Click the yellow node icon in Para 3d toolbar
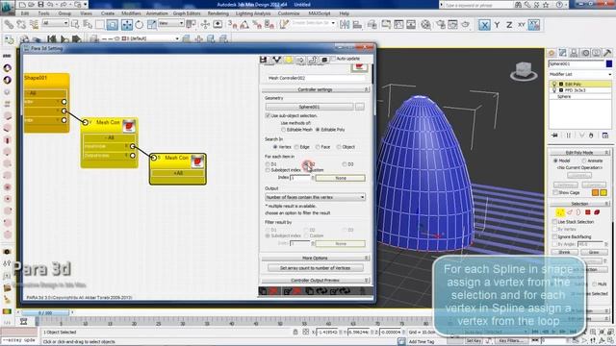The width and height of the screenshot is (616, 346). coord(289,60)
